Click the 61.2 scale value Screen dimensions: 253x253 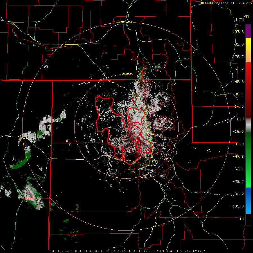point(239,69)
